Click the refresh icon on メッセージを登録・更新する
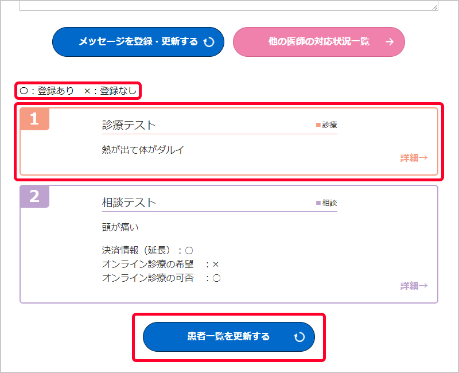 (209, 42)
